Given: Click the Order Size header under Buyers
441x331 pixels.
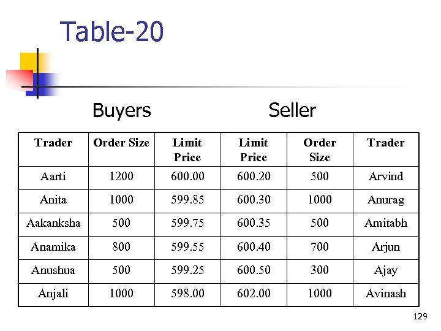Looking at the screenshot, I should coord(121,143).
